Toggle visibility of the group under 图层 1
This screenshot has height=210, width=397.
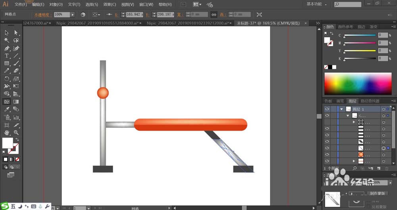327,116
